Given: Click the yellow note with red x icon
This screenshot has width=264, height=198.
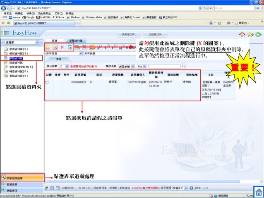Looking at the screenshot, I should [x=55, y=47].
